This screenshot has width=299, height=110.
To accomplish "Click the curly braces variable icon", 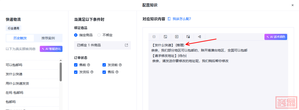I will click(x=154, y=37).
